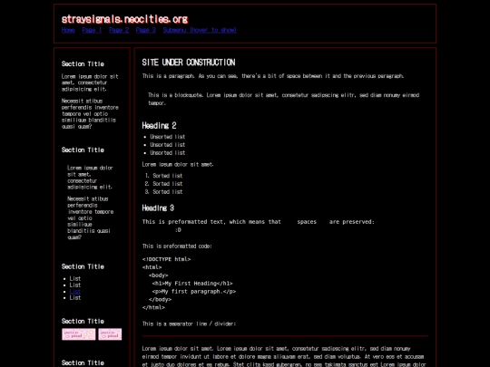The image size is (490, 367).
Task: Click the Section Title above the bulleted List items
Action: coord(83,266)
